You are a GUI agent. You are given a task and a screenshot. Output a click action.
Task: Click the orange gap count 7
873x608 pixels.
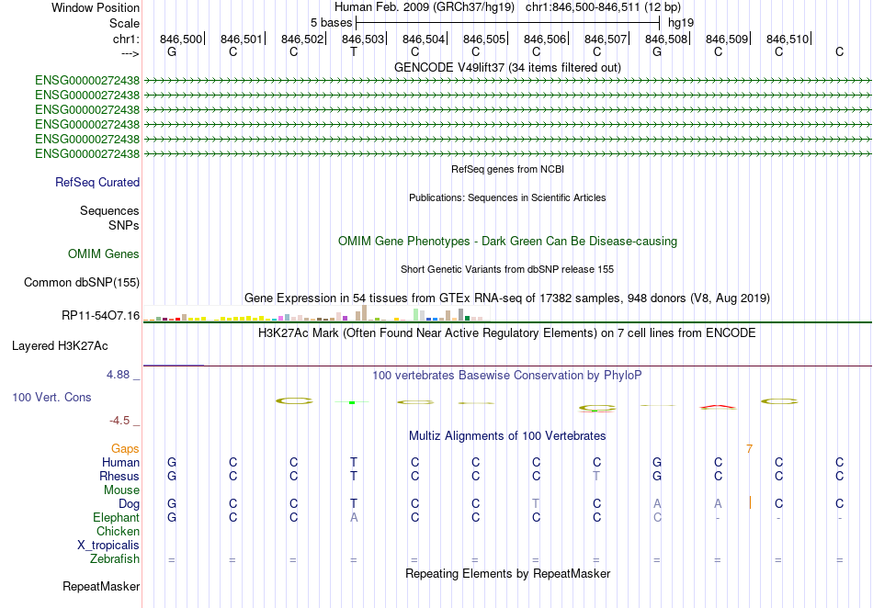tap(749, 448)
